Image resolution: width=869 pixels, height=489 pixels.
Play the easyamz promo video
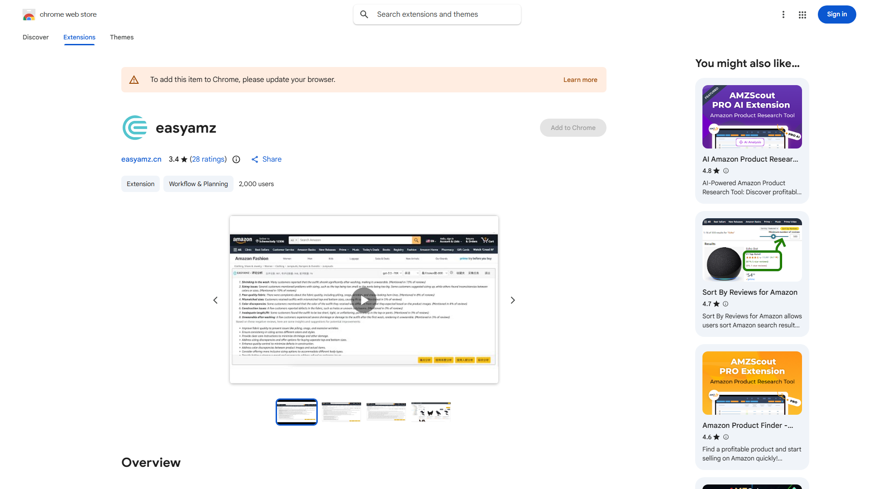coord(364,300)
